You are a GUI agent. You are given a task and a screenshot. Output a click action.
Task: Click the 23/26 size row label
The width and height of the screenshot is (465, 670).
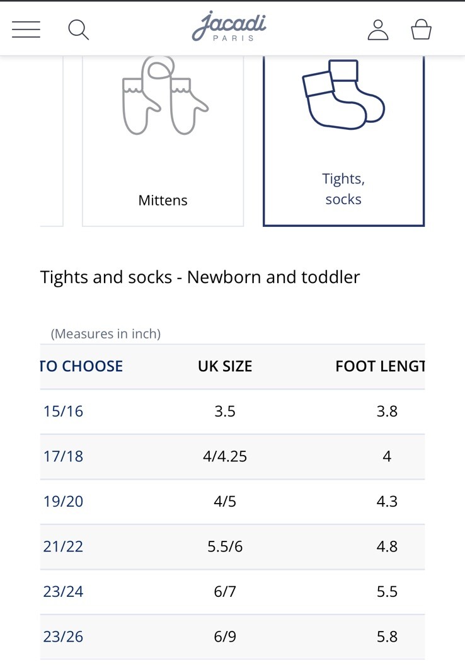(x=63, y=637)
